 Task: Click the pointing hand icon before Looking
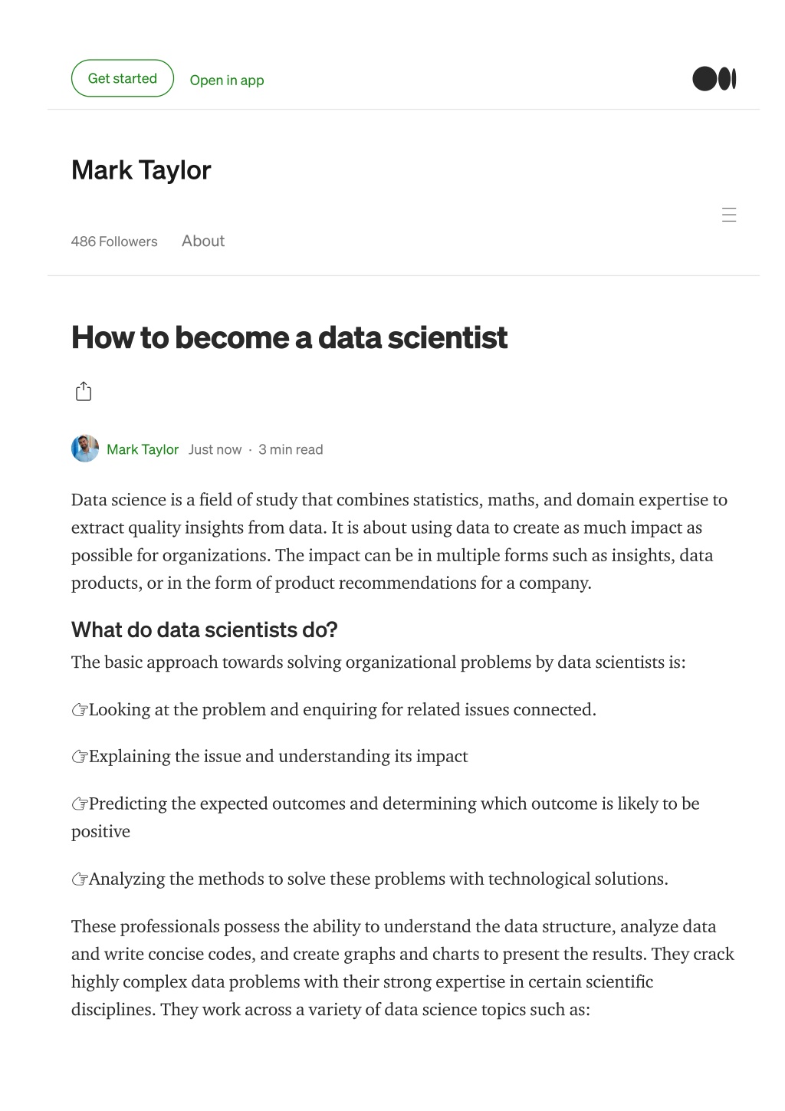click(80, 710)
